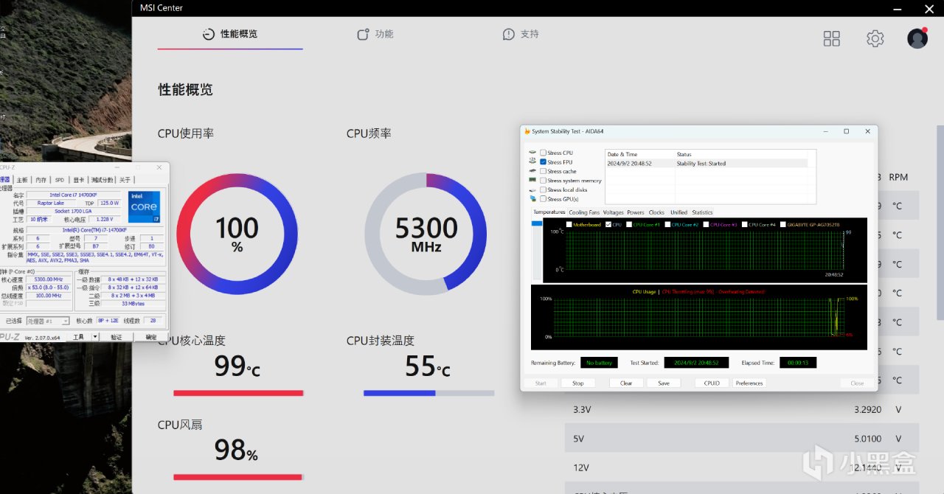
Task: Open the 主板 tab in CPU-Z
Action: (x=22, y=180)
